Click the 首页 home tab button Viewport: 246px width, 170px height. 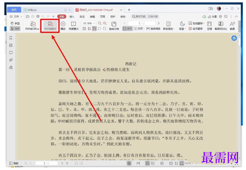click(x=14, y=10)
